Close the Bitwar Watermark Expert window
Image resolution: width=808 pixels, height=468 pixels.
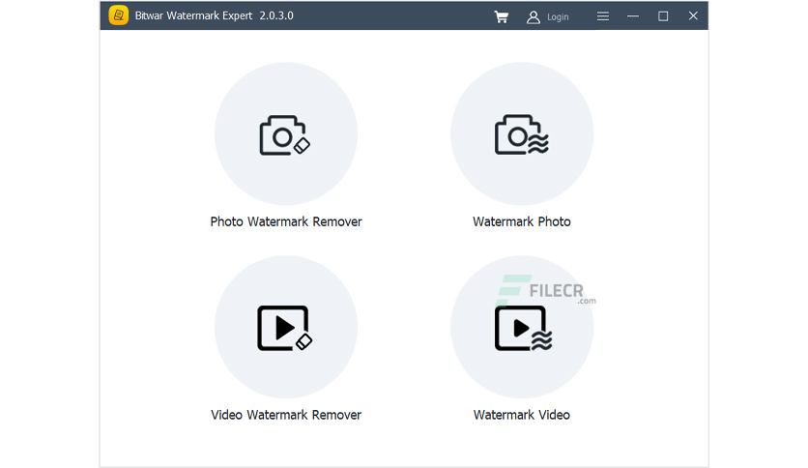[693, 16]
